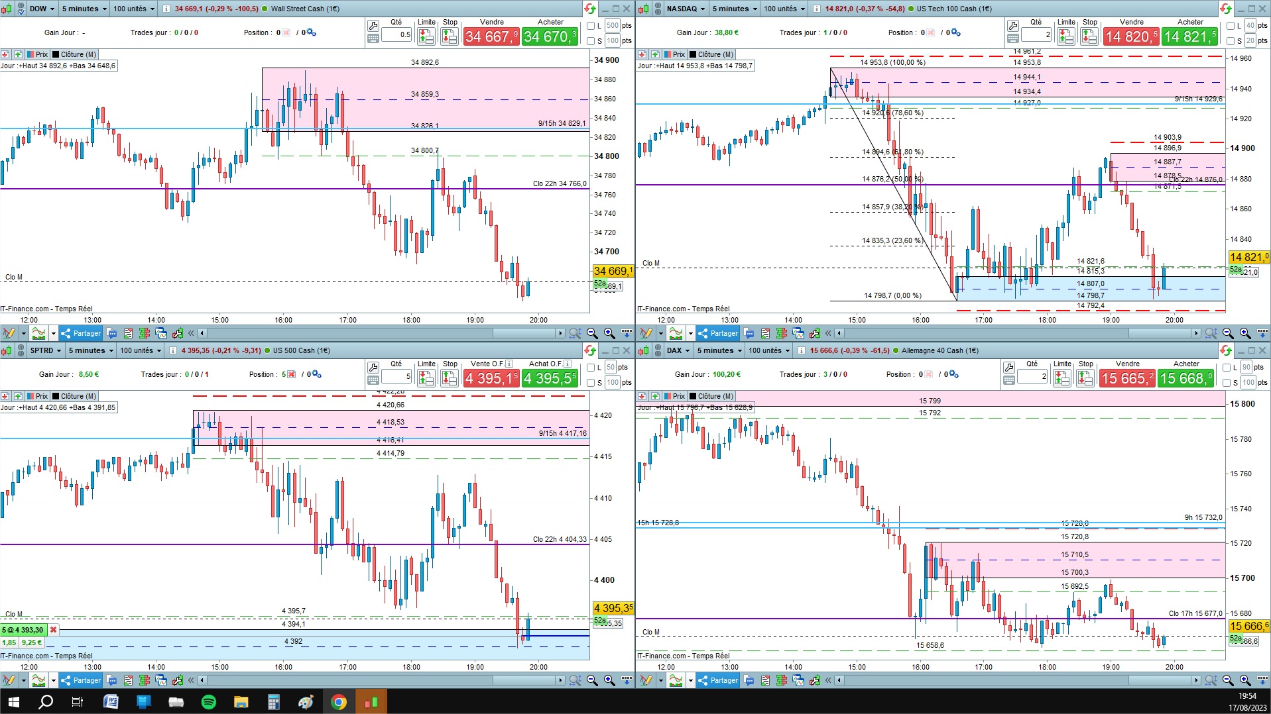The height and width of the screenshot is (714, 1271).
Task: Click the red down-arrow icon above DOW chart
Action: 5,54
